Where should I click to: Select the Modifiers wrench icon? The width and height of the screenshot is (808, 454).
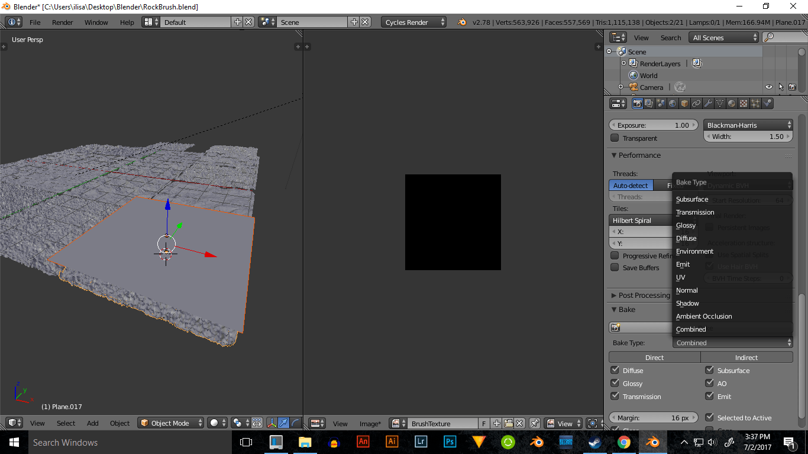[709, 103]
